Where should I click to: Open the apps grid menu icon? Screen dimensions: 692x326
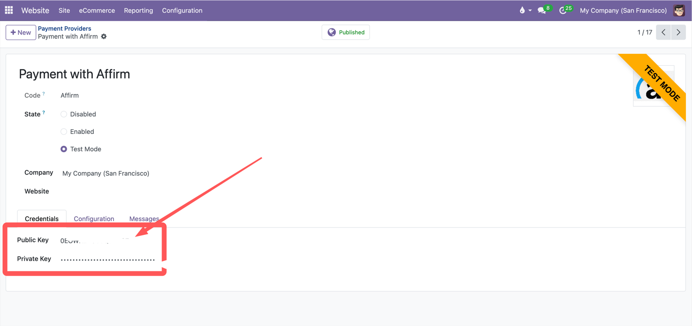click(x=9, y=10)
